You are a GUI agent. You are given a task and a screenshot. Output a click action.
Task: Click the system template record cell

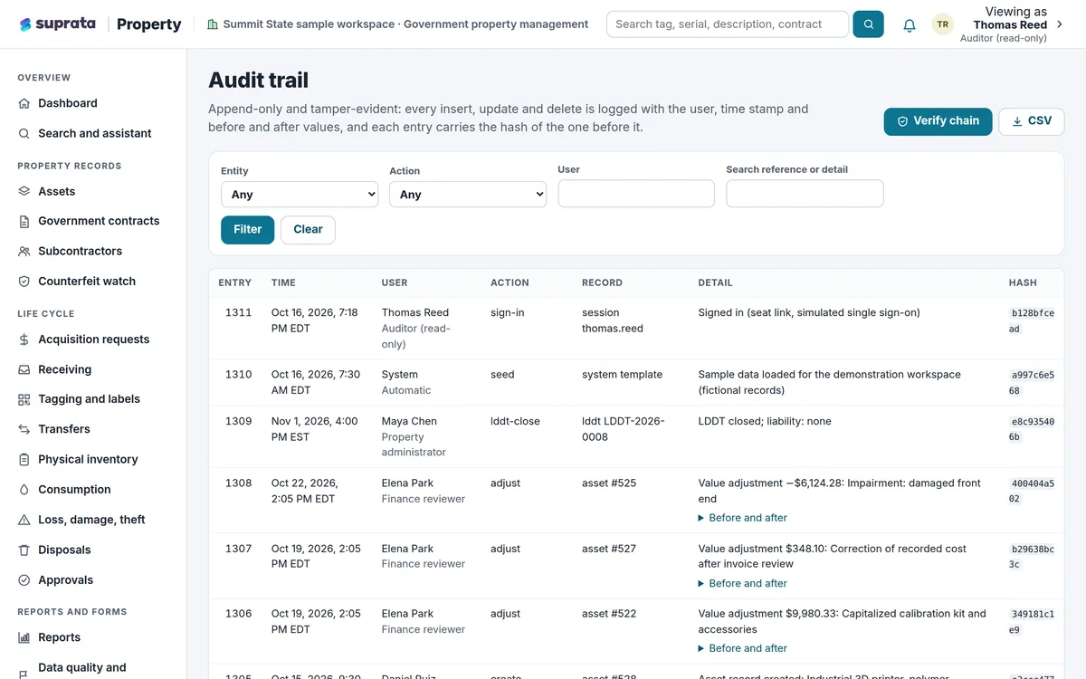tap(622, 374)
